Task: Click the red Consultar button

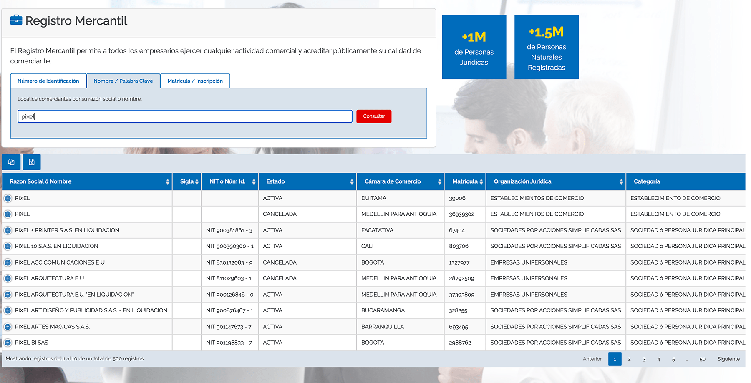Action: point(374,116)
